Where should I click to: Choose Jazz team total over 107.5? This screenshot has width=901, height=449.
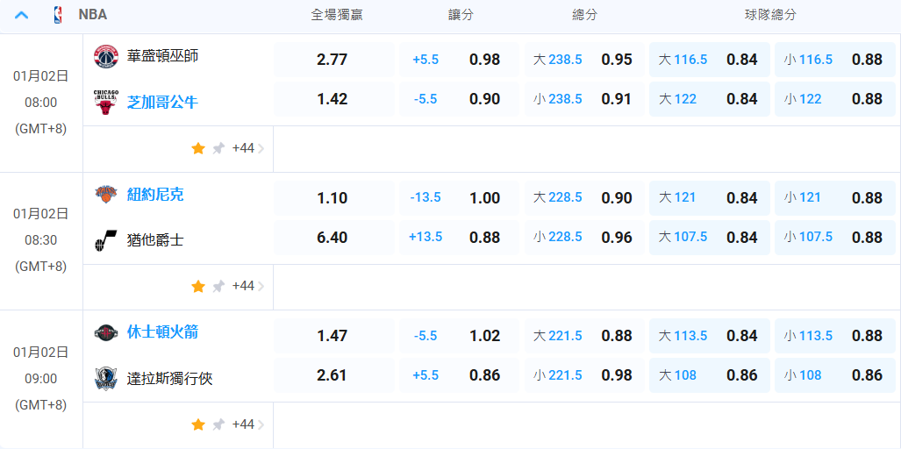click(710, 238)
